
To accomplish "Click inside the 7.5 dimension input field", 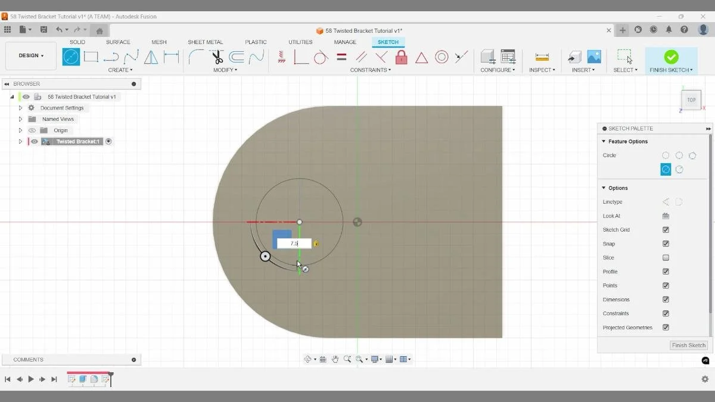I will click(293, 243).
